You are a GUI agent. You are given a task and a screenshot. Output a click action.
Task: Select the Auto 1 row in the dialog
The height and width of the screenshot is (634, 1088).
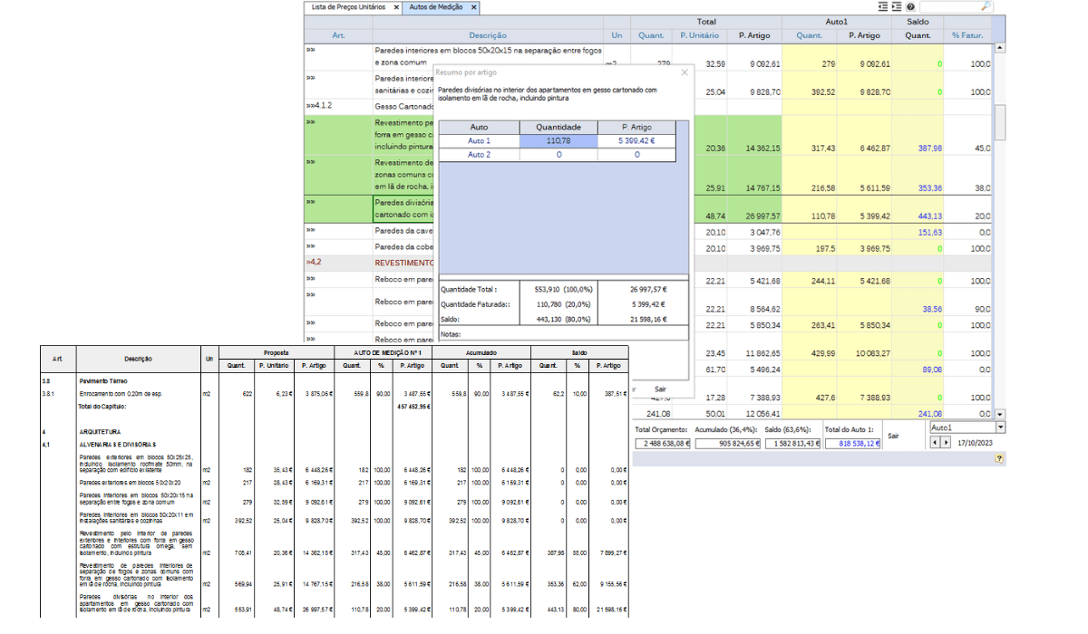coord(557,140)
